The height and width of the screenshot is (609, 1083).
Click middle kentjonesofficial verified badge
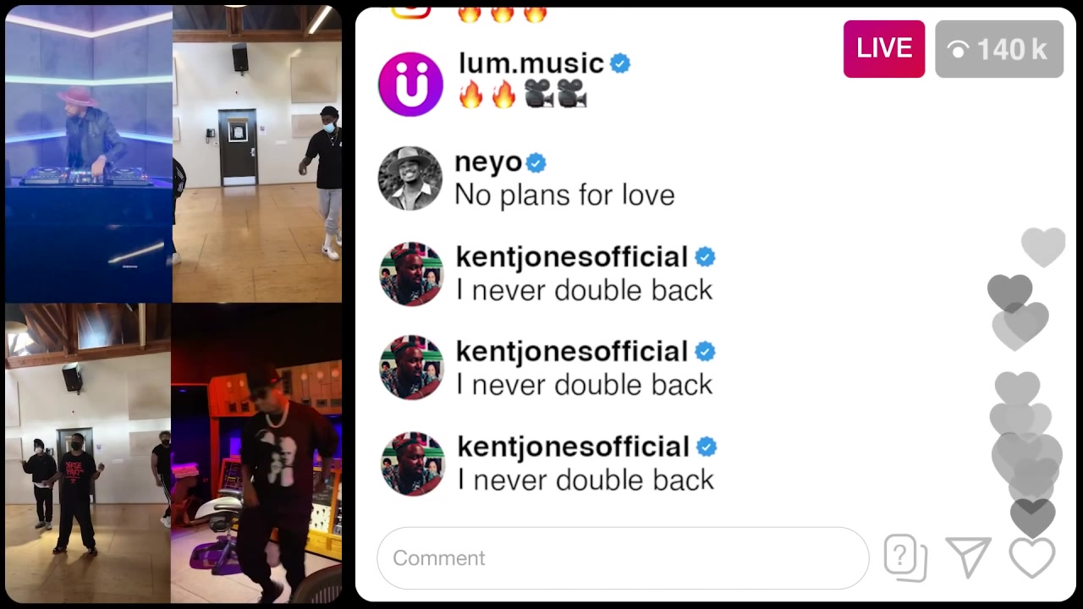706,352
